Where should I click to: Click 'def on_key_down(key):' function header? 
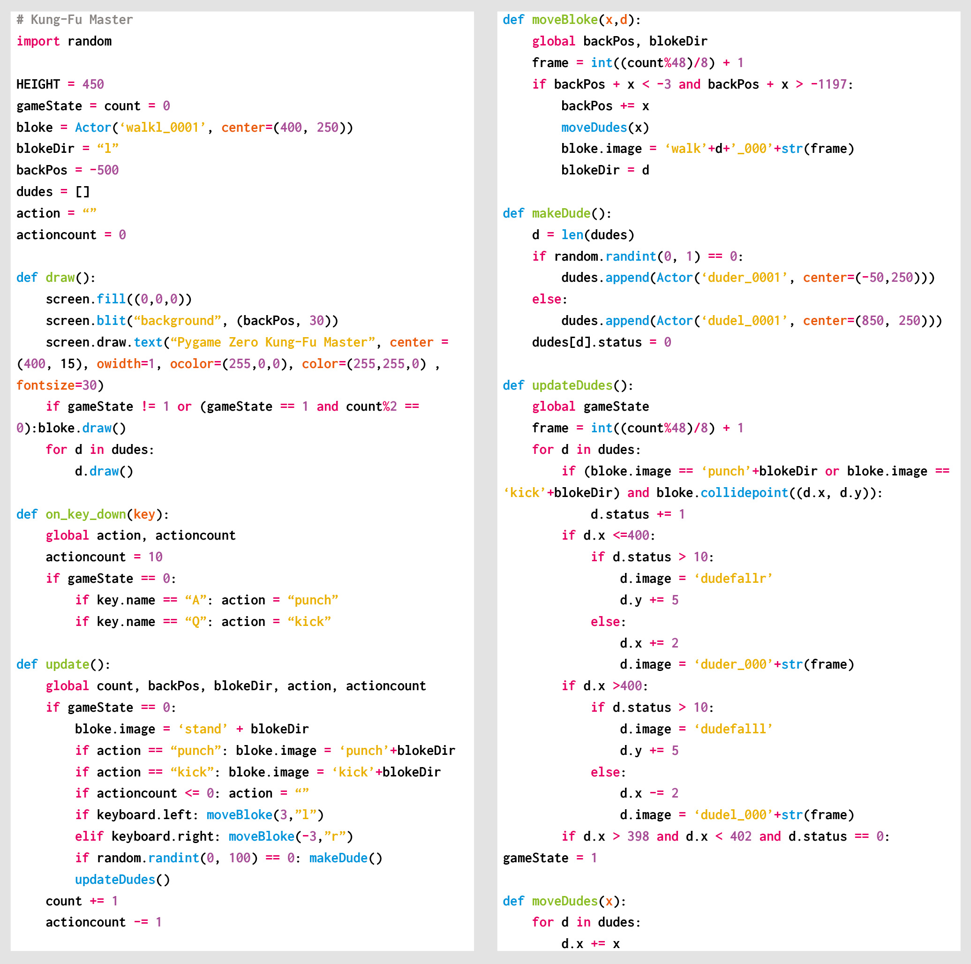pos(92,514)
